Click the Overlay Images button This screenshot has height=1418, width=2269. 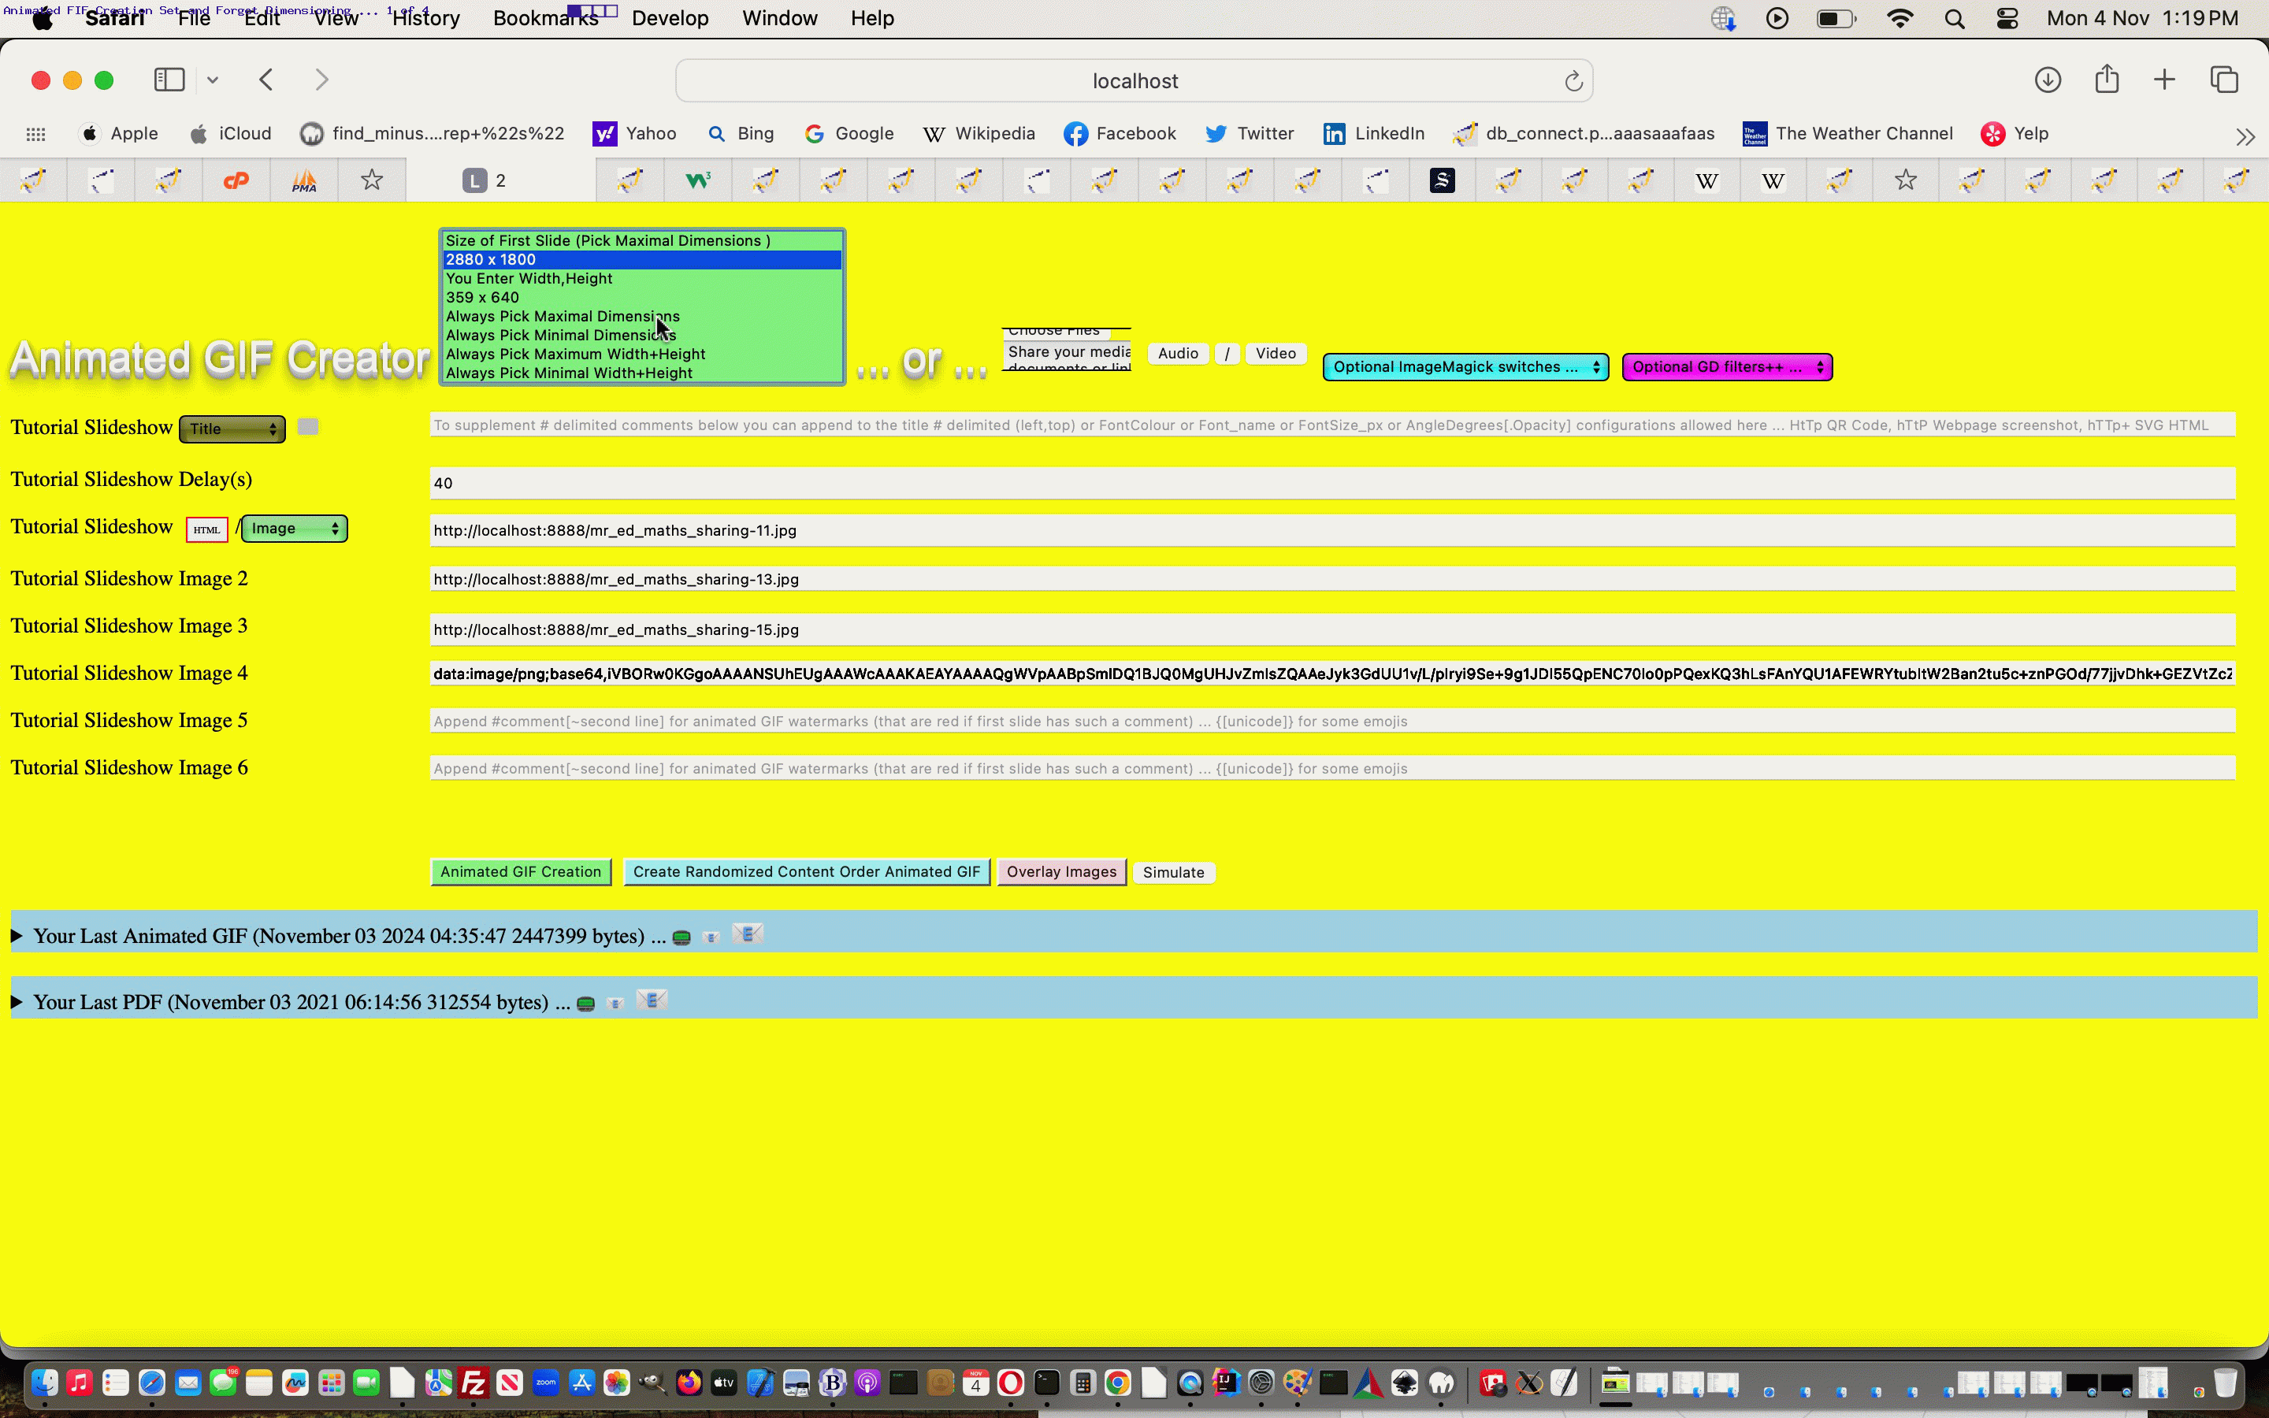[1061, 872]
